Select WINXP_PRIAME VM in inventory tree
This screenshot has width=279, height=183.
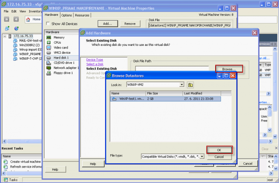[30, 54]
